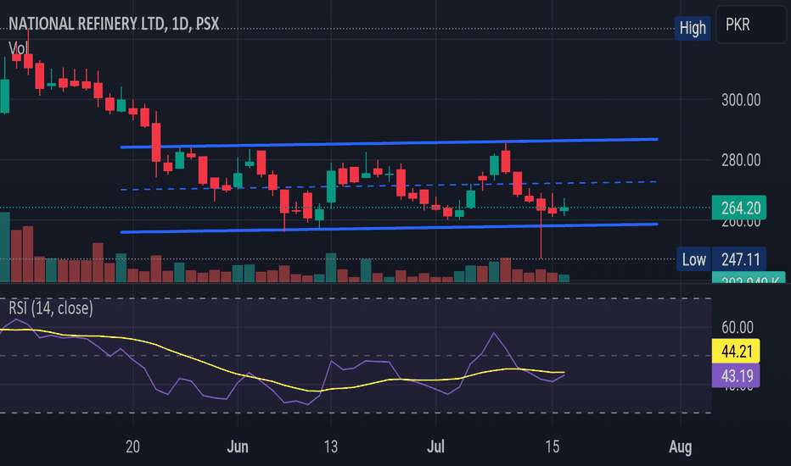Click the 15 date axis label
791x466 pixels.
[553, 447]
